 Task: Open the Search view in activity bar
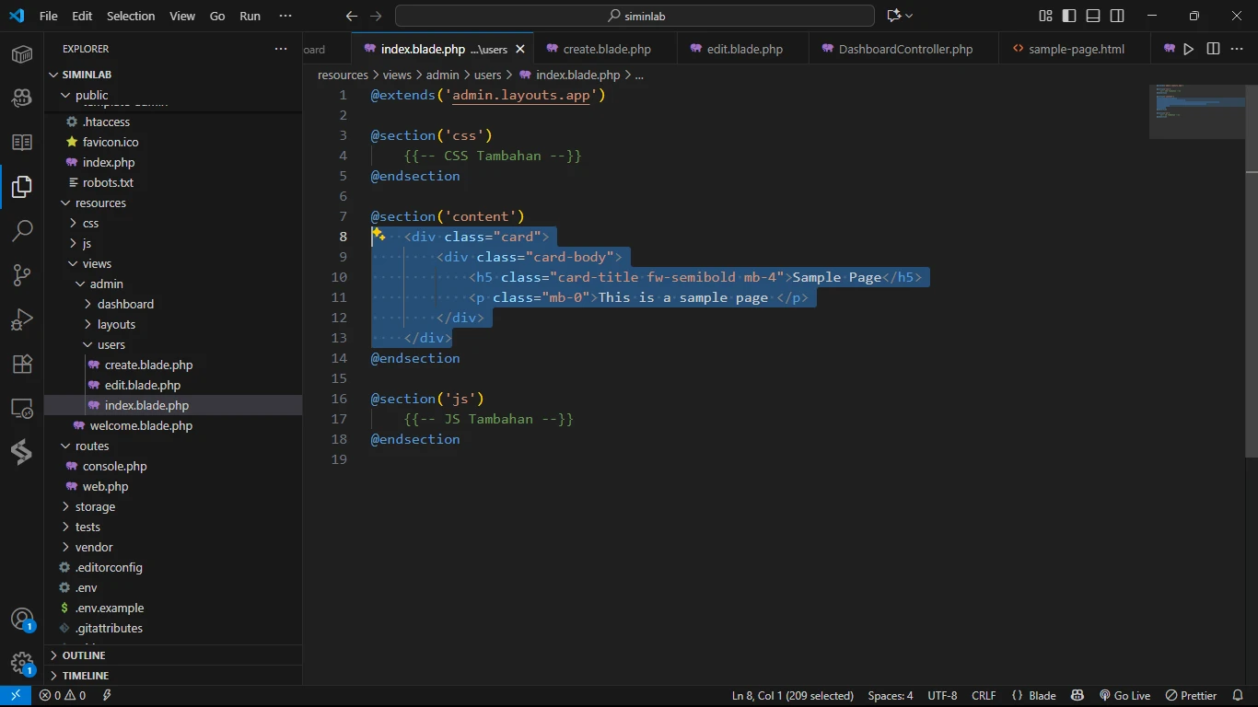(x=22, y=230)
